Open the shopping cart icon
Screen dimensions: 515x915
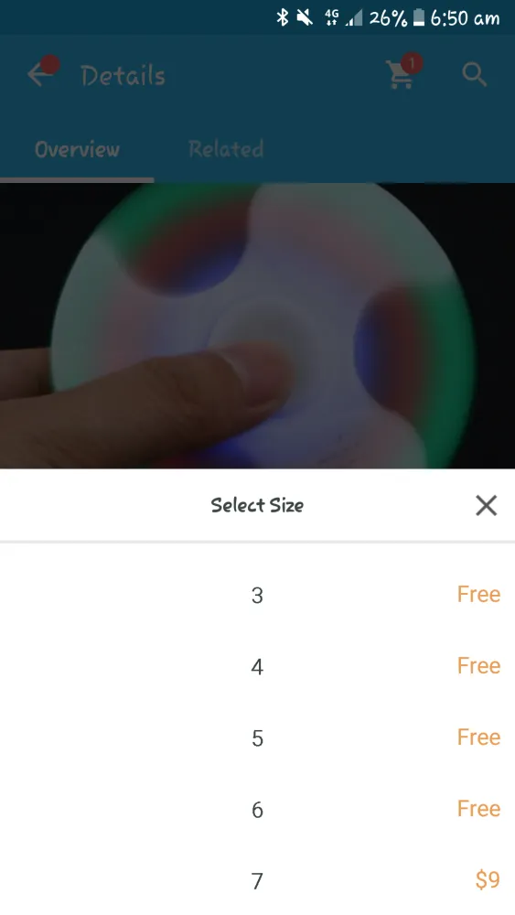click(402, 75)
